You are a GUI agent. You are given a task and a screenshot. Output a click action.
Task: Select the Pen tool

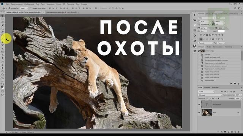[x=3, y=62]
